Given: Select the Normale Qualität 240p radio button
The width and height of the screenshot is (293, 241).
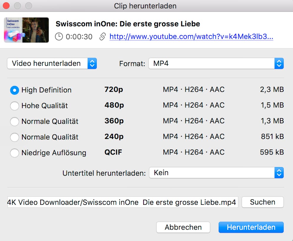Looking at the screenshot, I should coord(14,137).
